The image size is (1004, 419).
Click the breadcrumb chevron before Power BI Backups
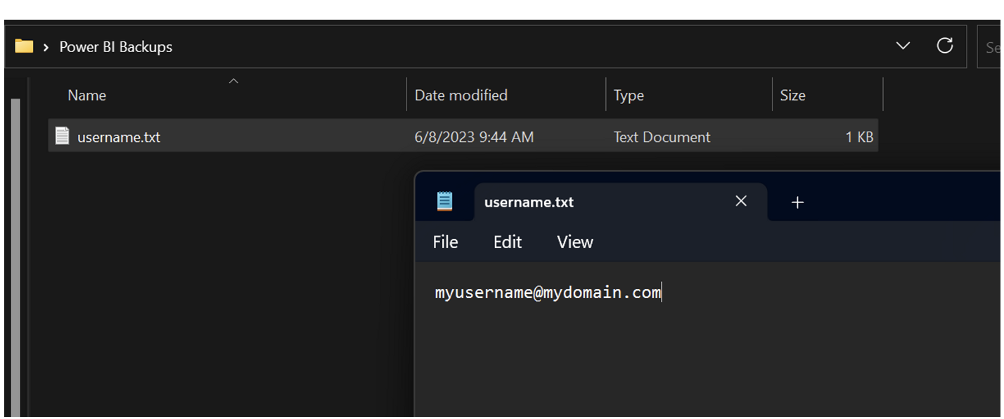pyautogui.click(x=46, y=47)
